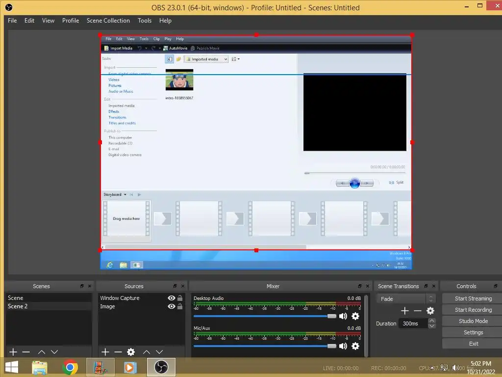Viewport: 502px width, 377px height.
Task: Open transition properties gear icon
Action: coord(430,311)
